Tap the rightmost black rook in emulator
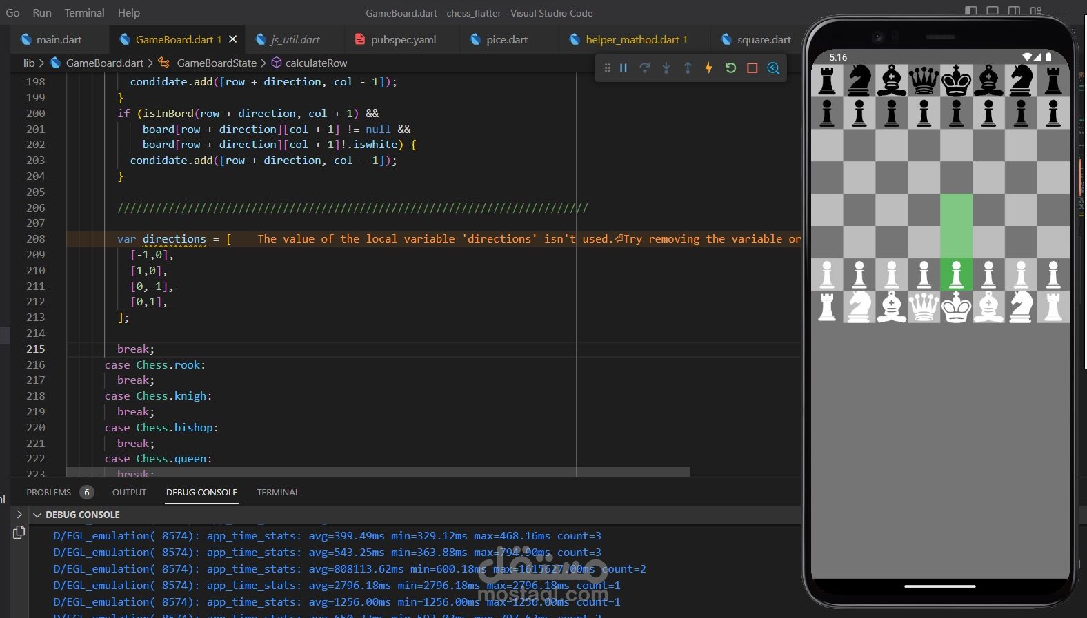The image size is (1087, 618). click(x=1053, y=81)
